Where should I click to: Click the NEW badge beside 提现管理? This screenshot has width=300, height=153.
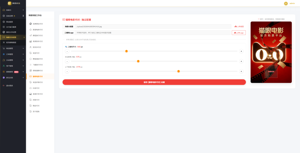pos(16,72)
